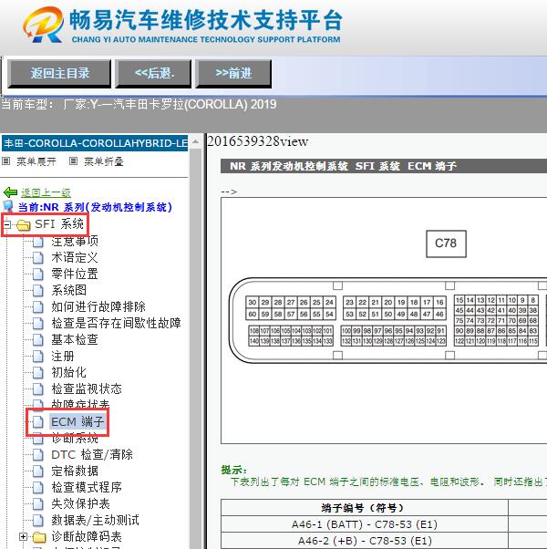Click the document icon next to 零件位置

pos(38,274)
